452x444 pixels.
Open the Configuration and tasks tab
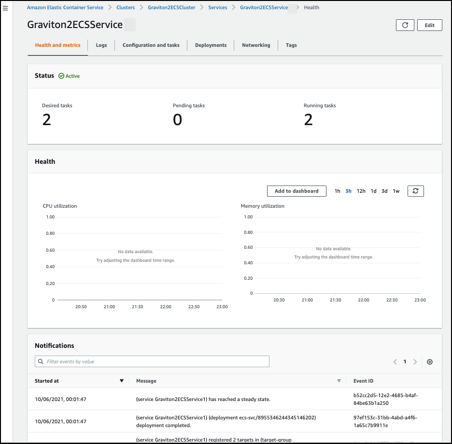[151, 45]
